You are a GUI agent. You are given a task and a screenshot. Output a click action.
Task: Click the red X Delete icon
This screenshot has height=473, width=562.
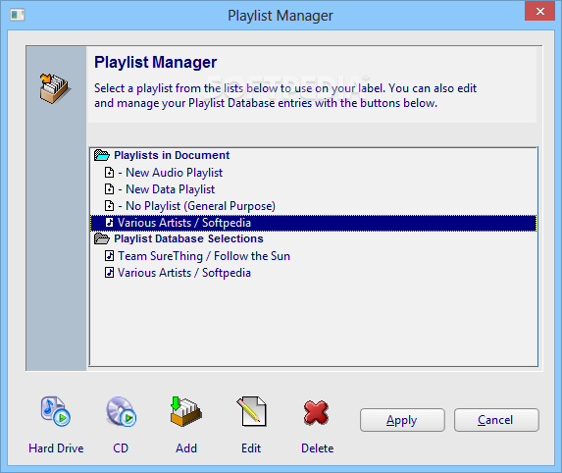[x=316, y=412]
